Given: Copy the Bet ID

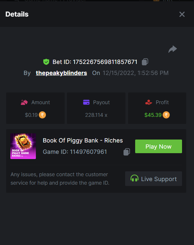Looking at the screenshot, I should point(145,62).
